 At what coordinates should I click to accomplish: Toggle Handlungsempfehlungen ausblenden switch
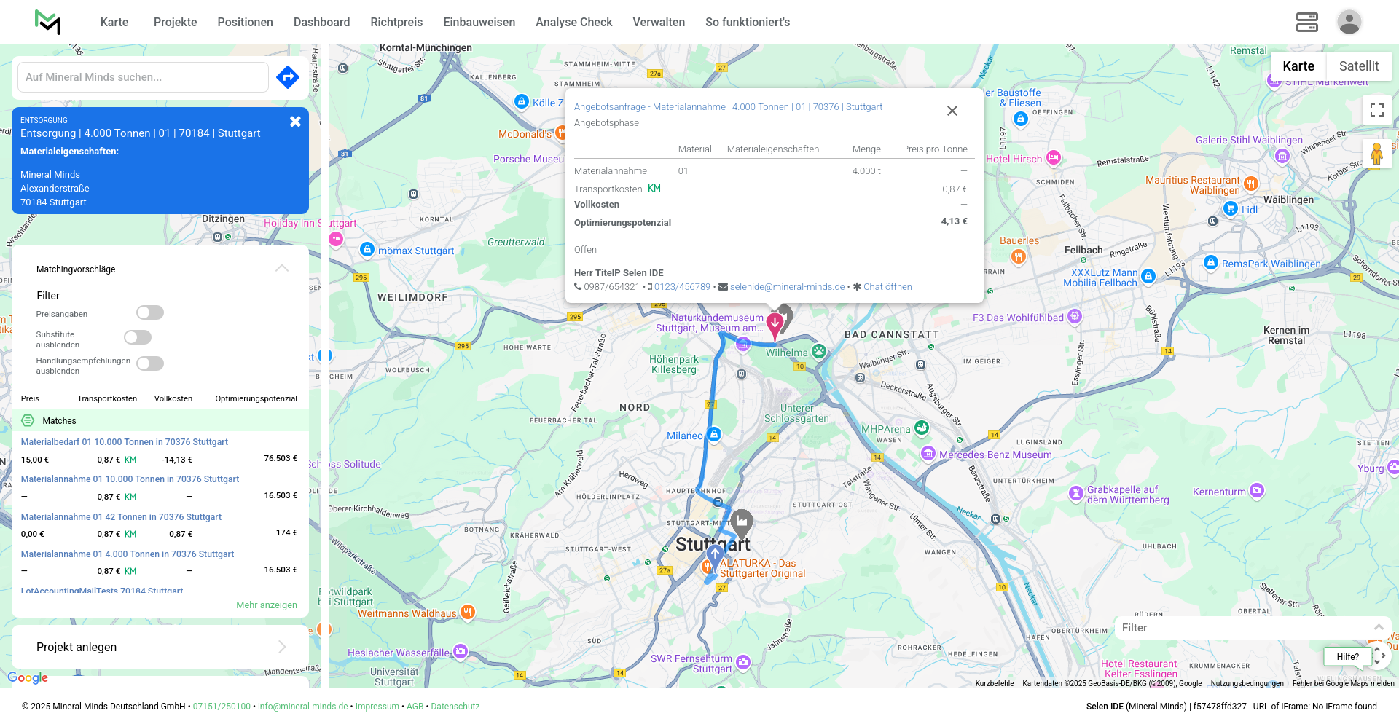click(x=150, y=363)
